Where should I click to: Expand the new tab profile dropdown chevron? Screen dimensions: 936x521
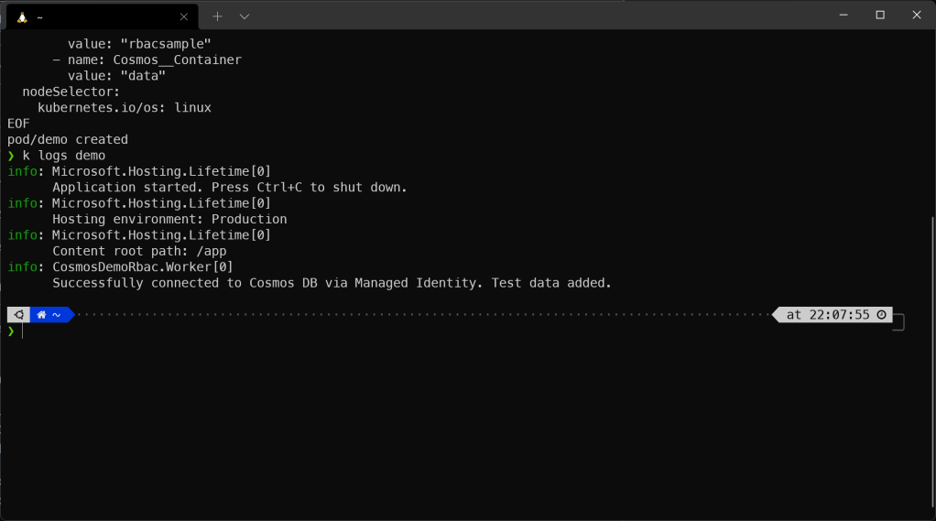pyautogui.click(x=245, y=16)
